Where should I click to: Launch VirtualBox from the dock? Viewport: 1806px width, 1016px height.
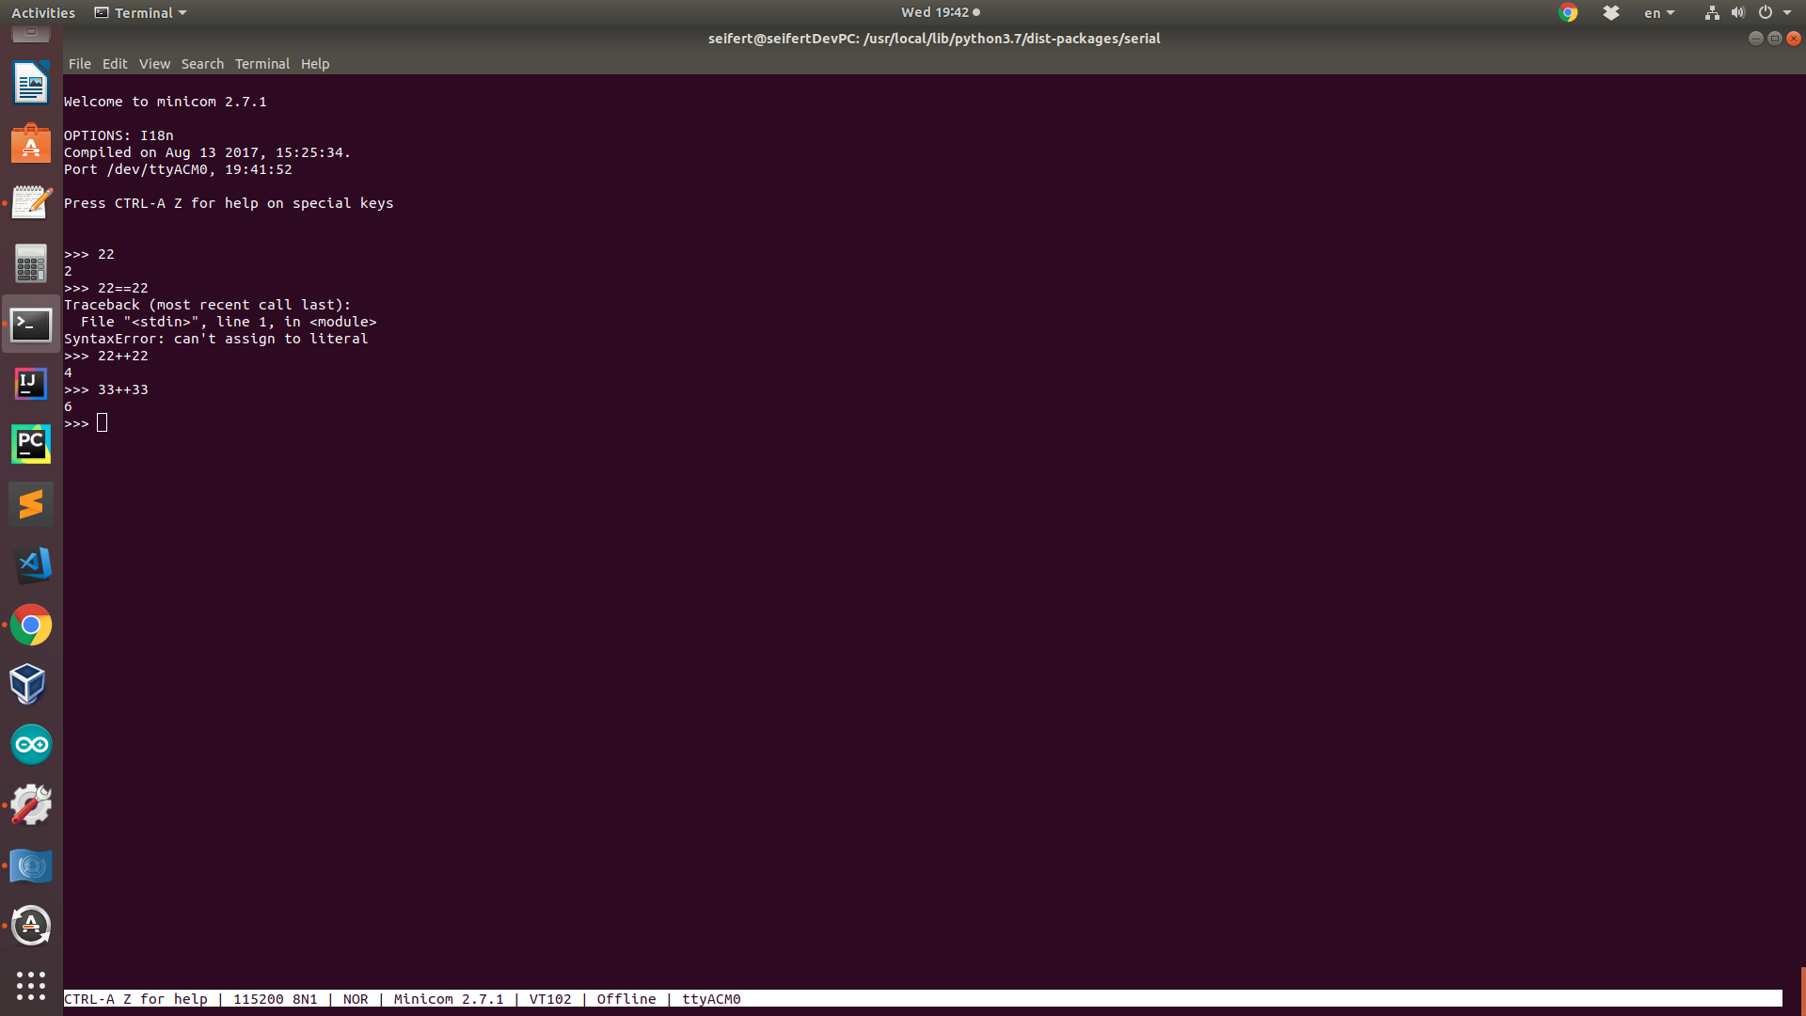31,685
